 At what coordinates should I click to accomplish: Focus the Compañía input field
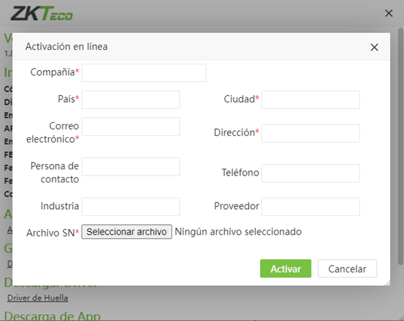[x=144, y=73]
